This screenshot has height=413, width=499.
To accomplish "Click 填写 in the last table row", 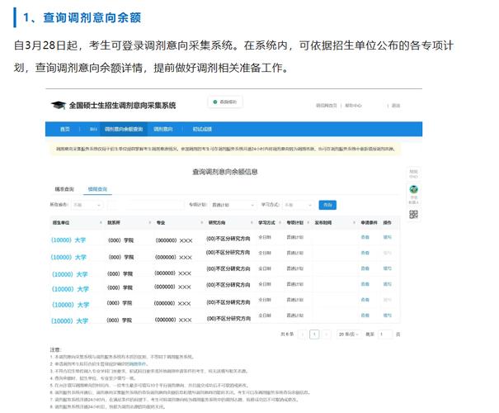I will [x=388, y=316].
